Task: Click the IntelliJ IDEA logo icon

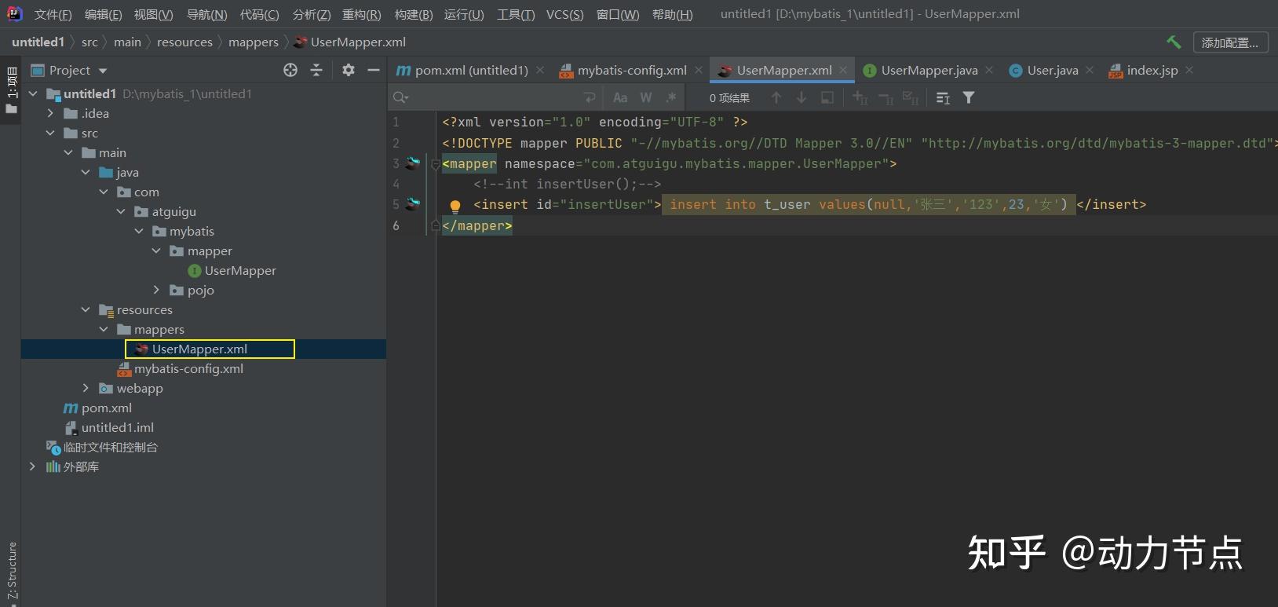Action: point(15,13)
